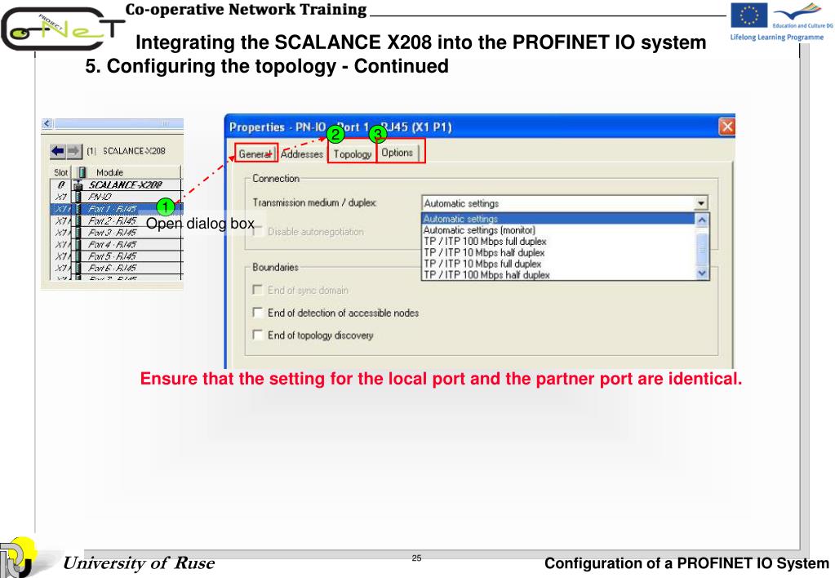
Task: Click the blue back arrow in module panel
Action: tap(57, 151)
